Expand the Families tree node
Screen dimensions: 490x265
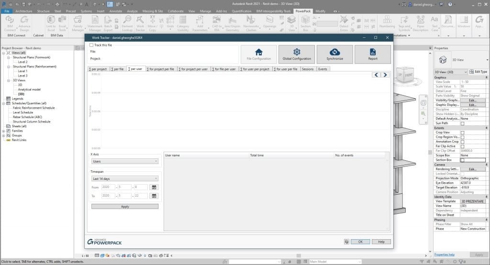[3, 131]
